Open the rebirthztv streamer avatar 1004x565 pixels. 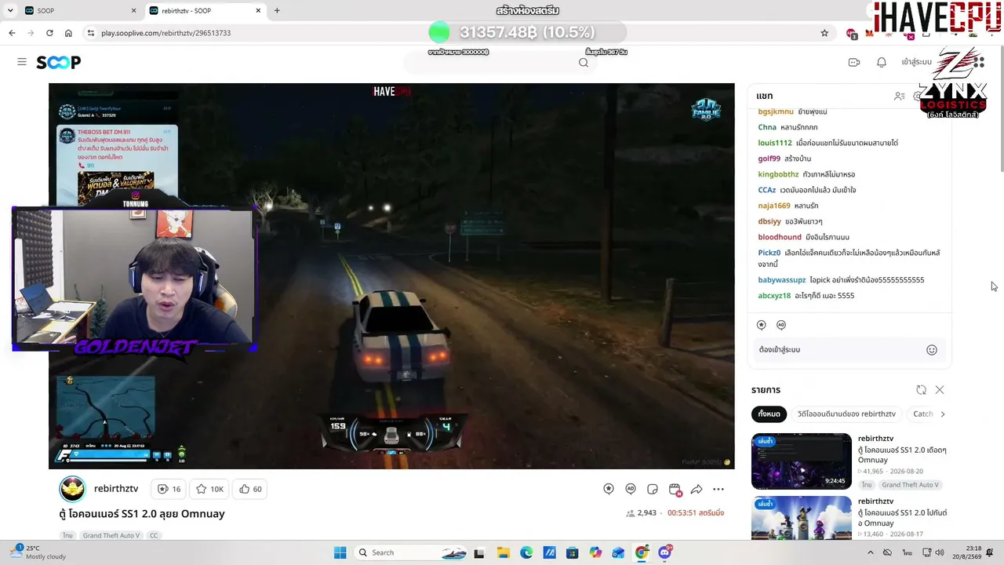[x=72, y=489]
